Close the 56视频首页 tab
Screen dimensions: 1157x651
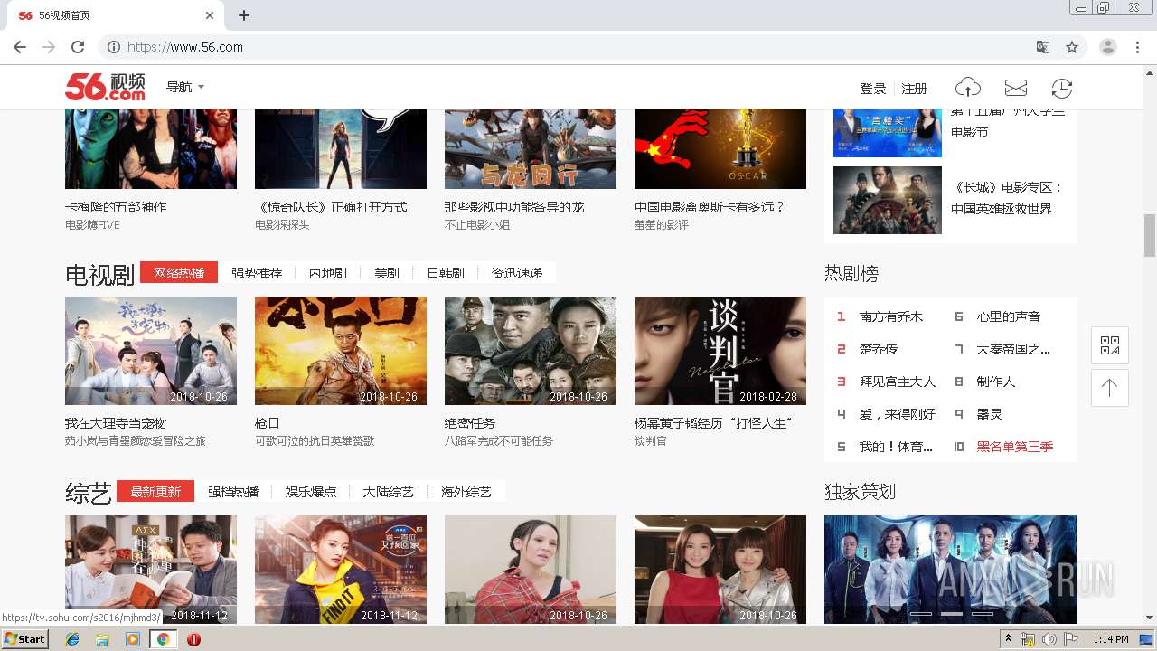pos(210,15)
